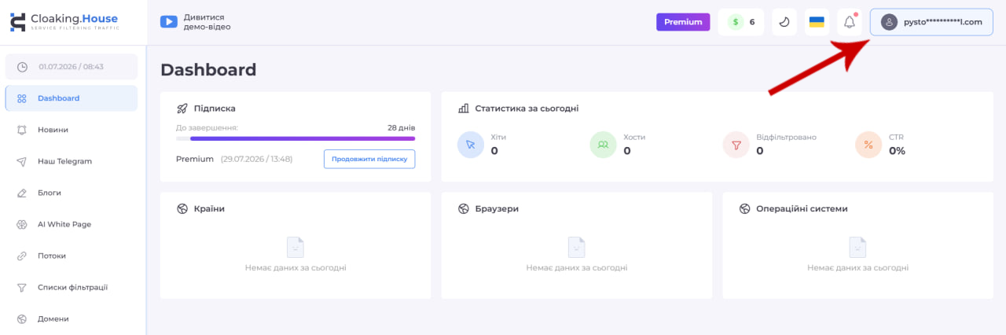This screenshot has width=1006, height=335.
Task: Open the Дивитися демо-відео link
Action: click(207, 22)
